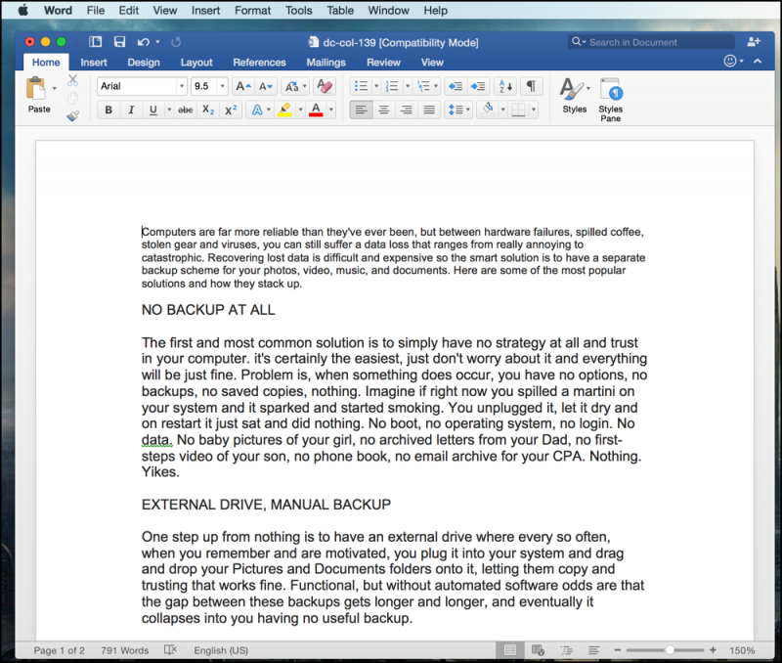782x663 pixels.
Task: Click the red font color swatch
Action: 316,110
